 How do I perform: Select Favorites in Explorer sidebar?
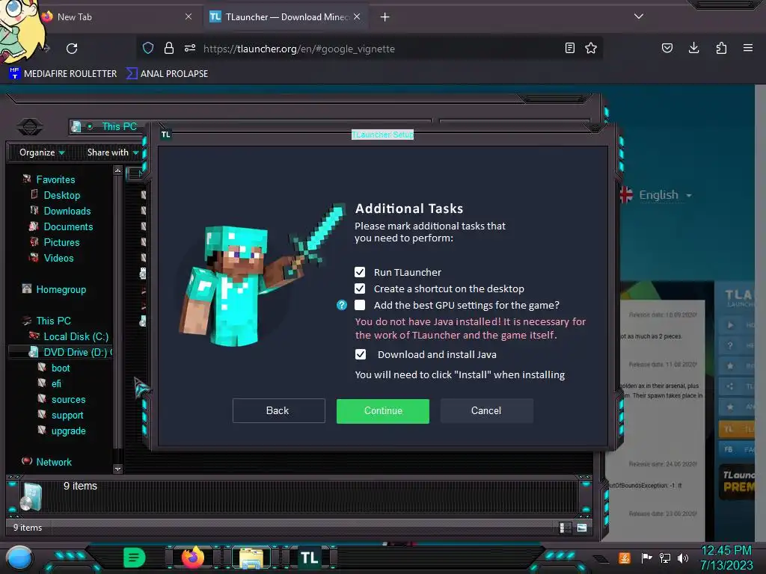[x=55, y=179]
